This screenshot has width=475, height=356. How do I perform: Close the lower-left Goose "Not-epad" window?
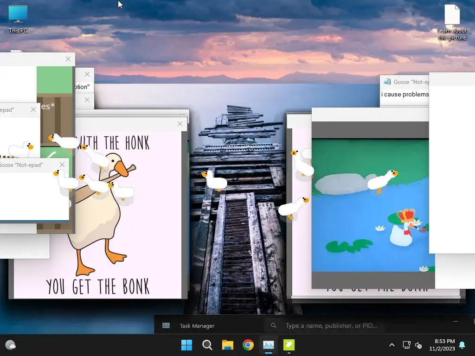coord(62,165)
